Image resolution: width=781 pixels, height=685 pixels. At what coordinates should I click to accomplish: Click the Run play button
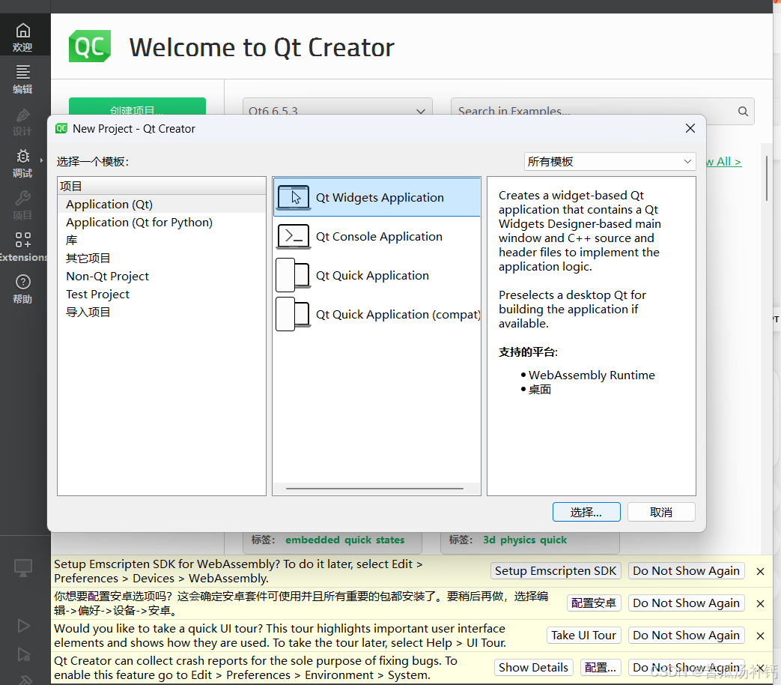(23, 626)
